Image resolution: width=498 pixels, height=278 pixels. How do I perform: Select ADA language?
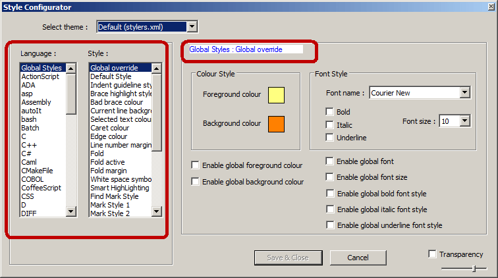pyautogui.click(x=43, y=85)
